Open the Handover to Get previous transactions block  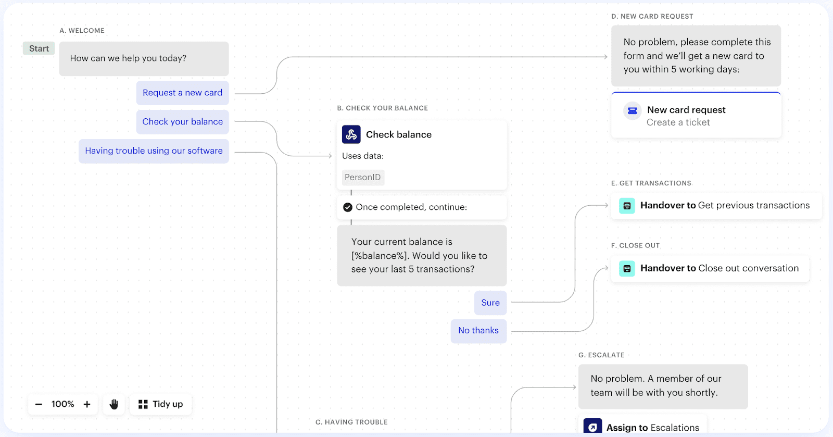716,206
